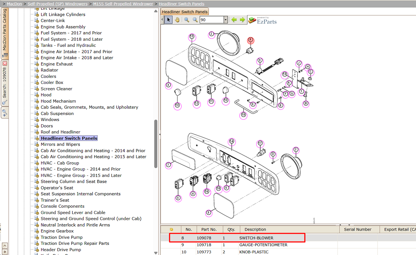The image size is (416, 255).
Task: Click callout 7 on the lower diagram
Action: (168, 165)
